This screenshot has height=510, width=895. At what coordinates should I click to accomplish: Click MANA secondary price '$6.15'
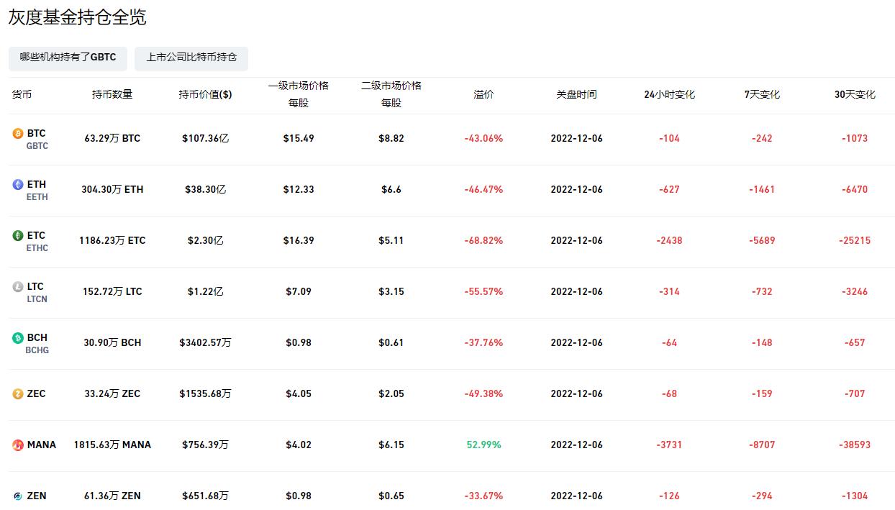tap(391, 445)
